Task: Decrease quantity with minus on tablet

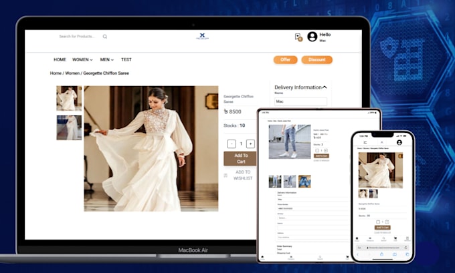Action: pyautogui.click(x=317, y=151)
